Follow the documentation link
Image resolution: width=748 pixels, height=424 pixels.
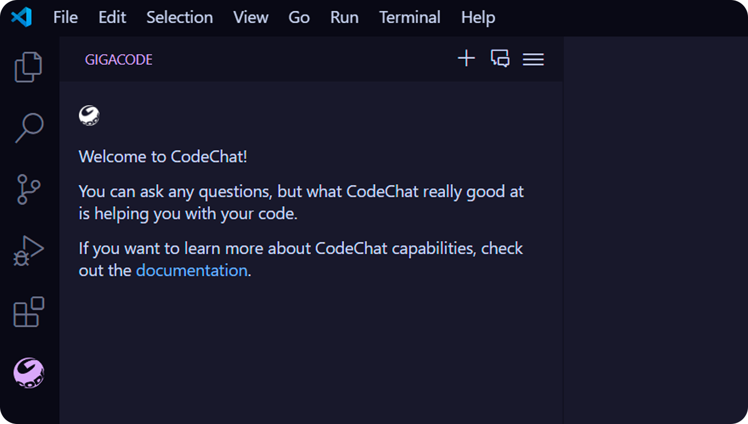click(192, 270)
